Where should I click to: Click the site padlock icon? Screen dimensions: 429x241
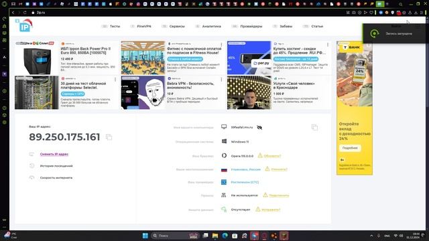33,13
